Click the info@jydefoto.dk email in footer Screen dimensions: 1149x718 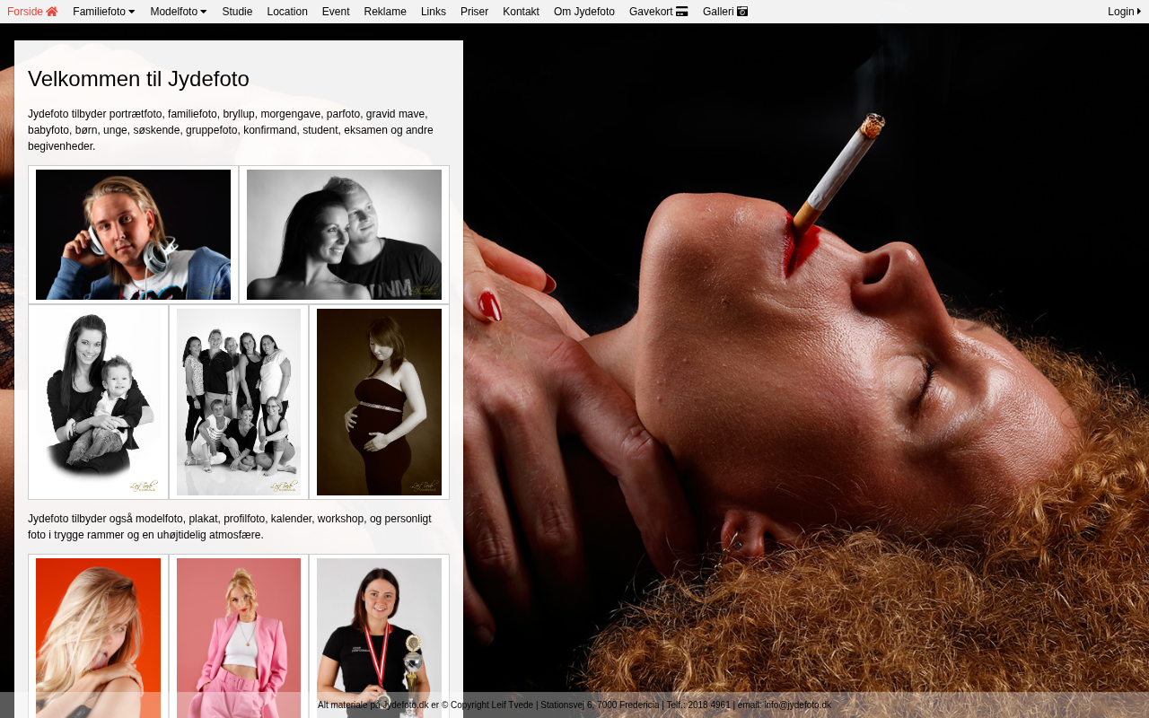797,705
